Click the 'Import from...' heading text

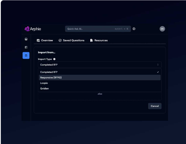click(47, 52)
